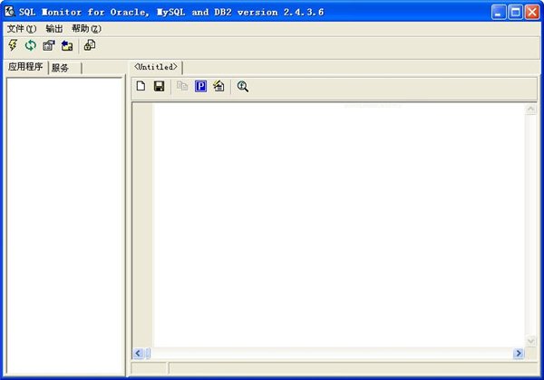This screenshot has height=380, width=544.
Task: Click inside the SQL text editor area
Action: (x=338, y=225)
